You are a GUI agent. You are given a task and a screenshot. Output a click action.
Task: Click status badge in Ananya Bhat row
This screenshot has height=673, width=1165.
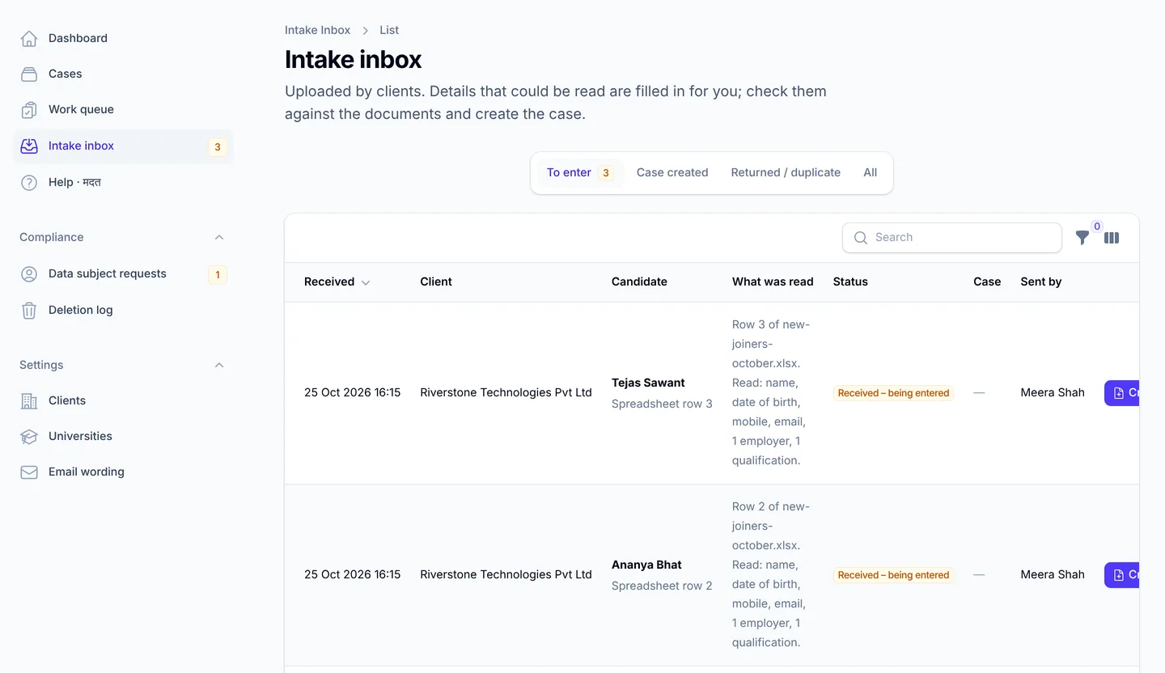[x=893, y=575]
